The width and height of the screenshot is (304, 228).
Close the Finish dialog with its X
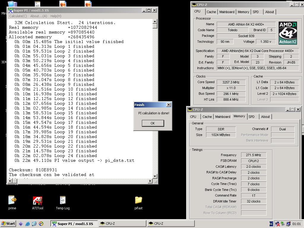pyautogui.click(x=169, y=105)
